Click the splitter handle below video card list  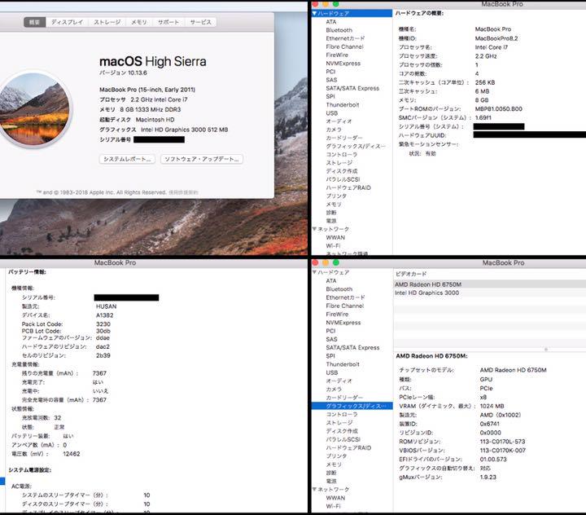click(546, 350)
